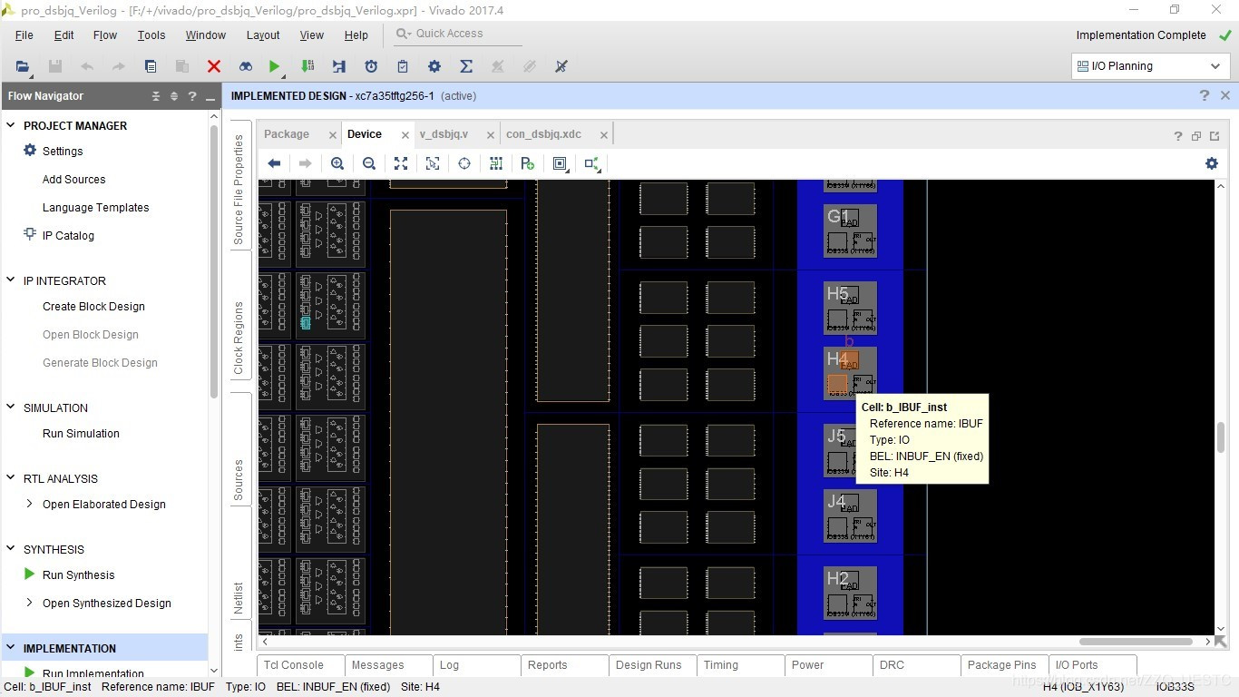Click the Draw Pblock icon
This screenshot has width=1239, height=697.
528,163
